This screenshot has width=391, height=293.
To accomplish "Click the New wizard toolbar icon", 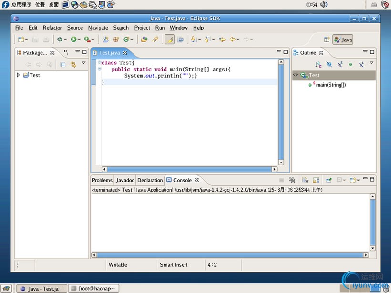I will pos(21,40).
